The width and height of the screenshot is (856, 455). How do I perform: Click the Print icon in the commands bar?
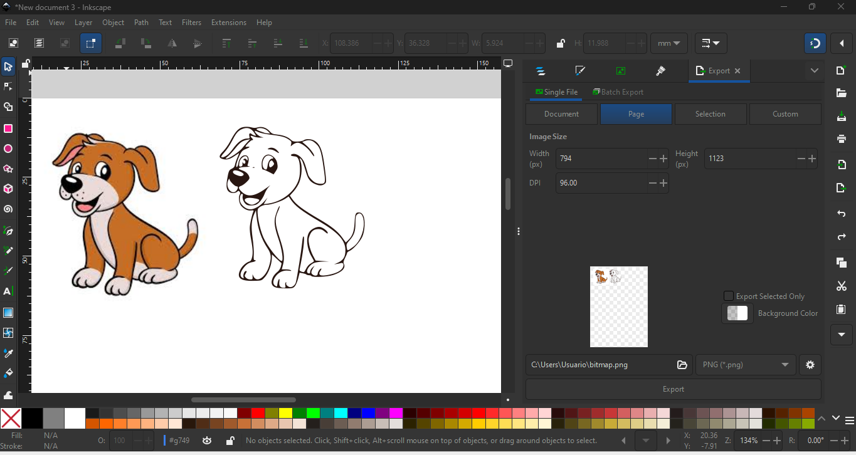point(842,139)
